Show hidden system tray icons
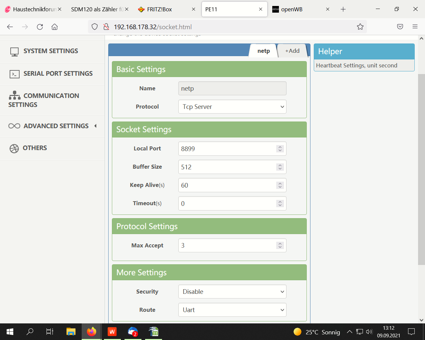Viewport: 425px width, 340px height. pos(350,332)
